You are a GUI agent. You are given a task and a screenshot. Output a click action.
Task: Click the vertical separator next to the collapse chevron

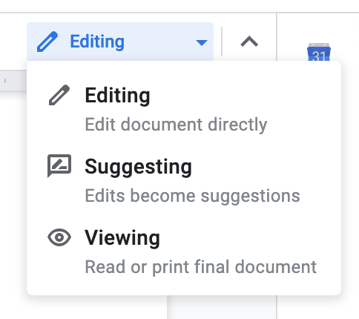[x=222, y=42]
